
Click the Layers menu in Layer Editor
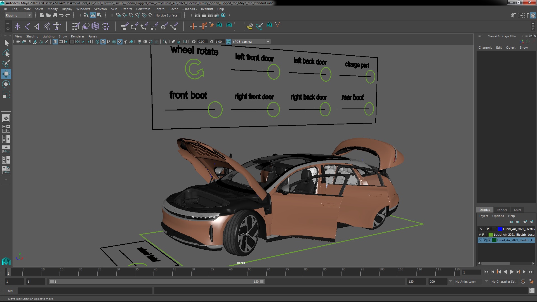(x=483, y=216)
